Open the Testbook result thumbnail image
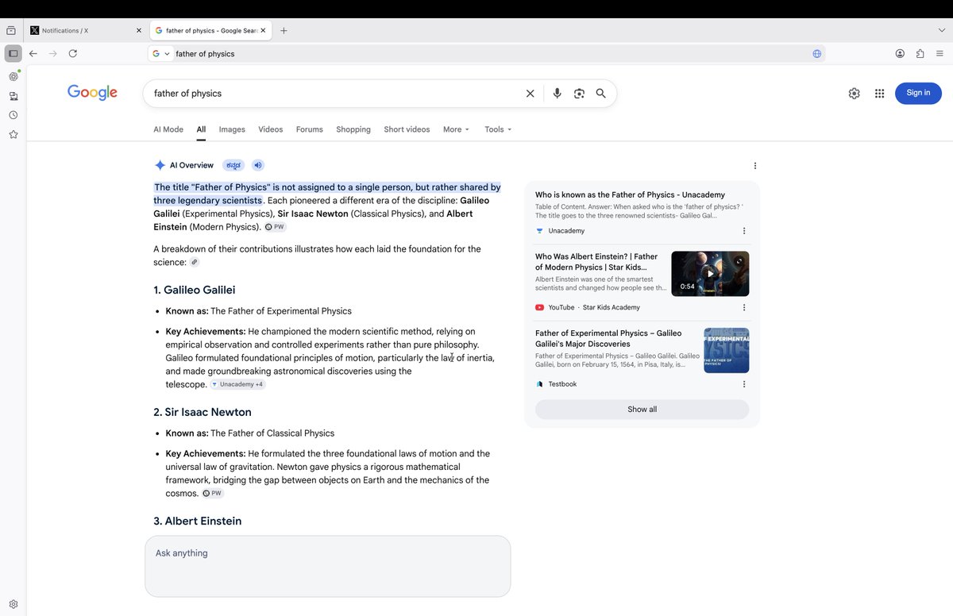The image size is (953, 616). click(x=726, y=350)
